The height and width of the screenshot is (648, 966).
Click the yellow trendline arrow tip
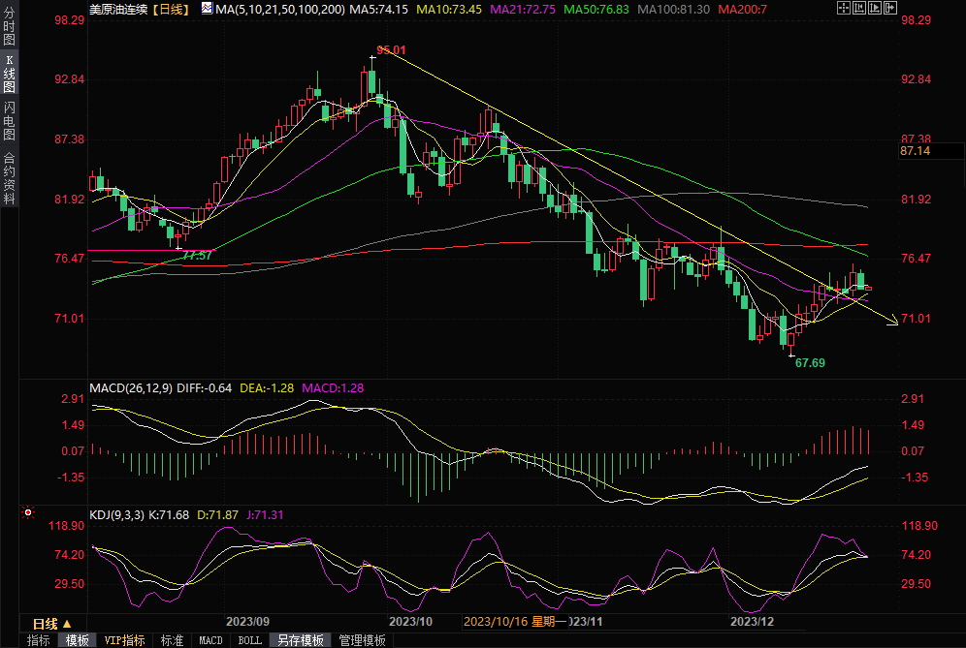click(894, 324)
